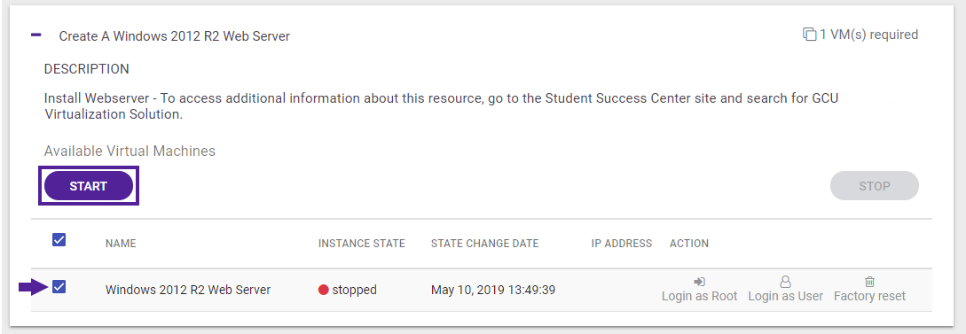
Task: Collapse the Create A Windows 2012 section
Action: click(36, 35)
